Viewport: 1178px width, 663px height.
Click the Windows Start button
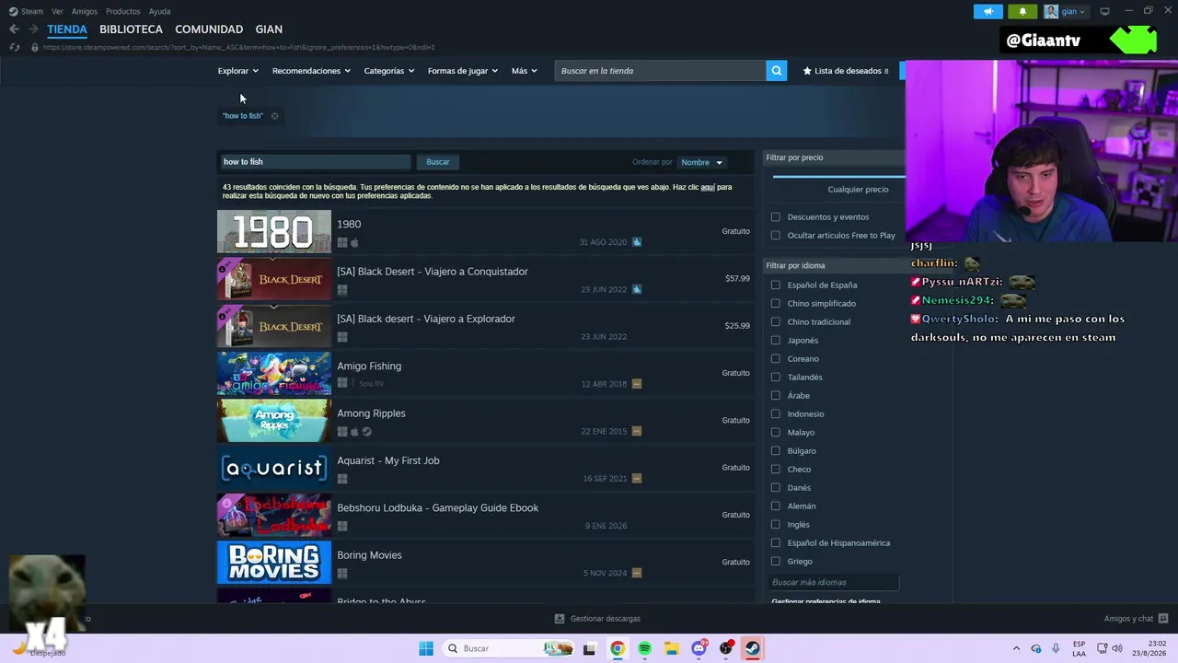click(426, 648)
